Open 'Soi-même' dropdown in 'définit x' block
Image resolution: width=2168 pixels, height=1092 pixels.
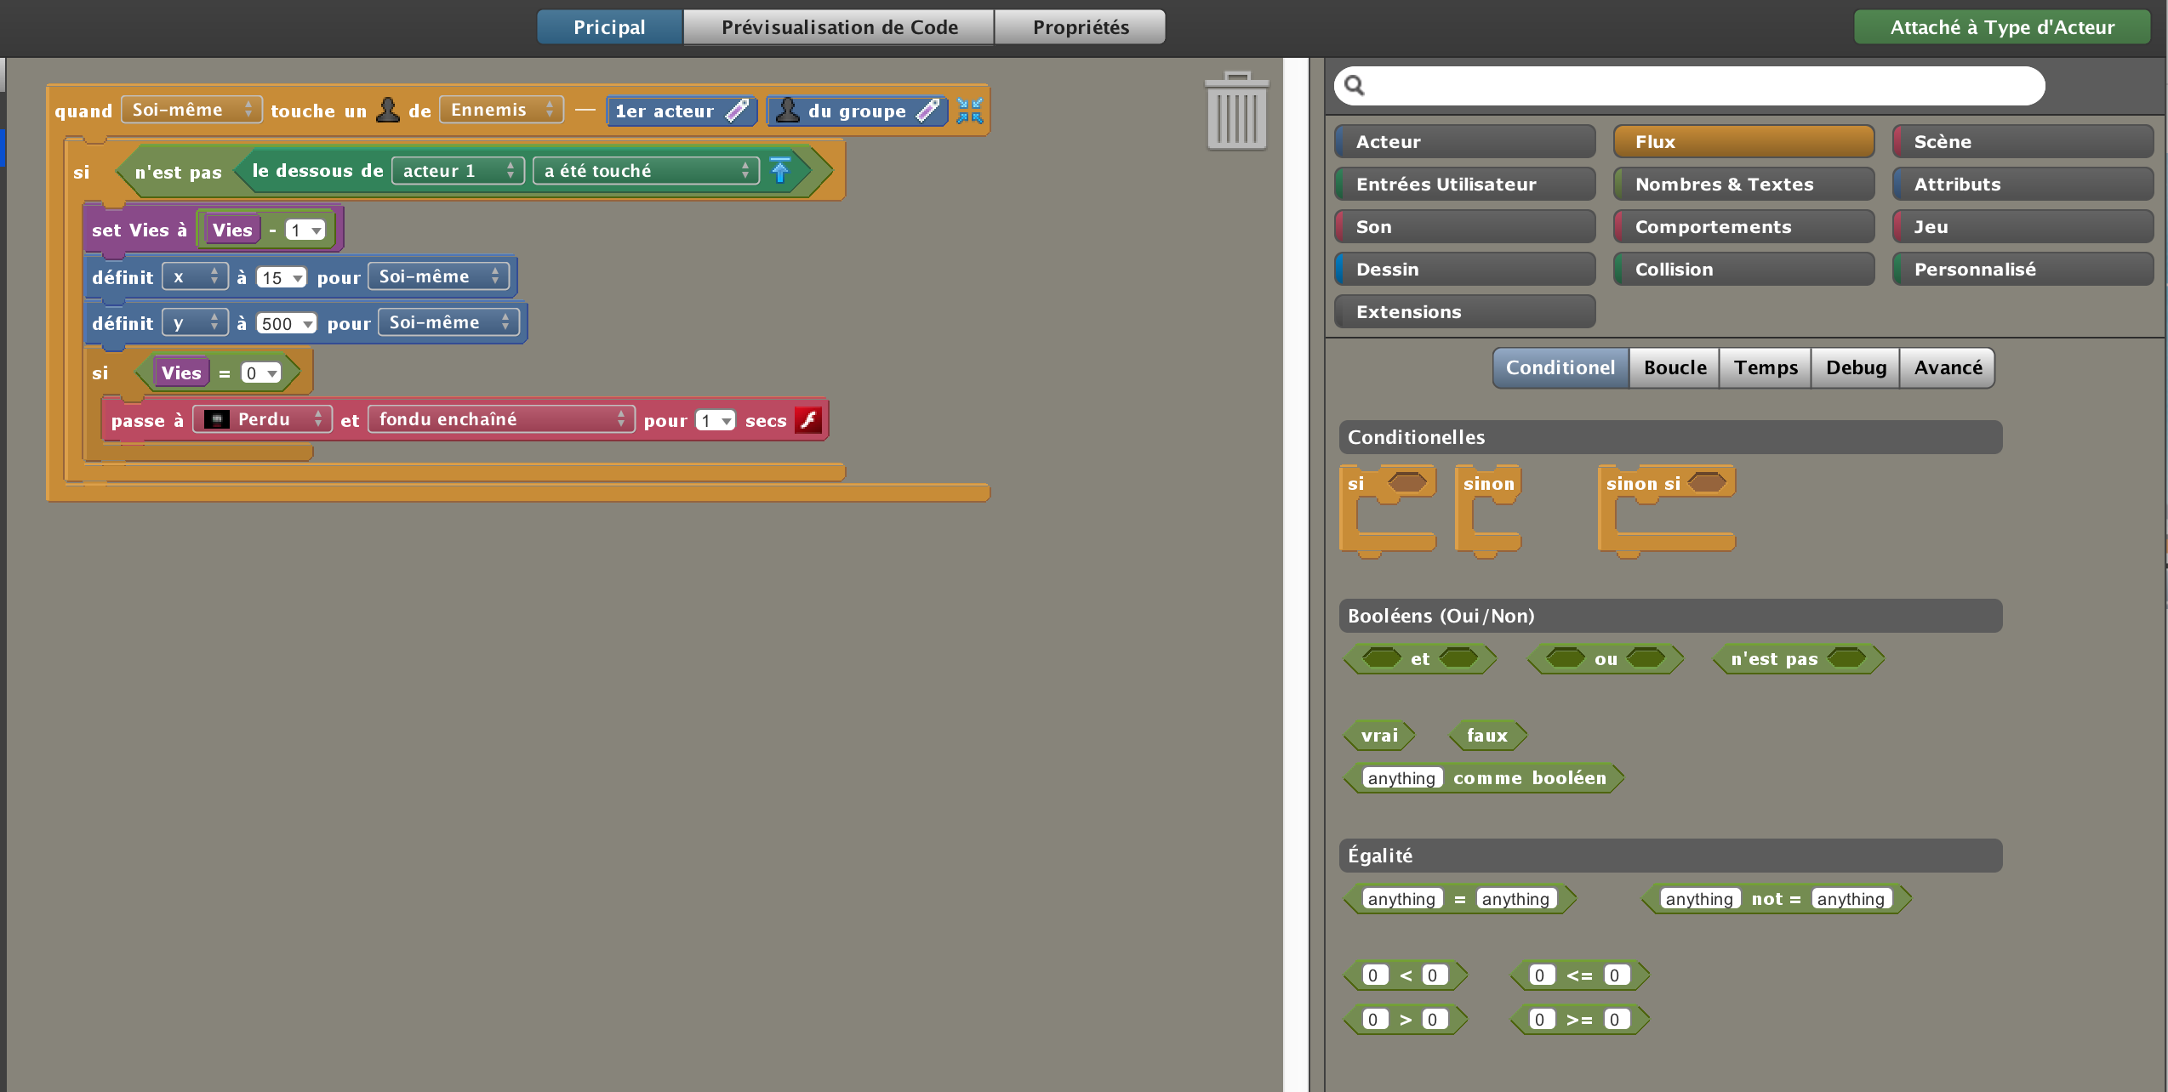point(438,276)
